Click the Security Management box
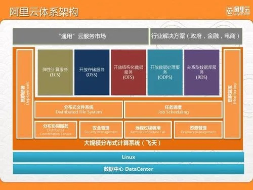Viewport: 253px width, 190px height. pyautogui.click(x=101, y=130)
